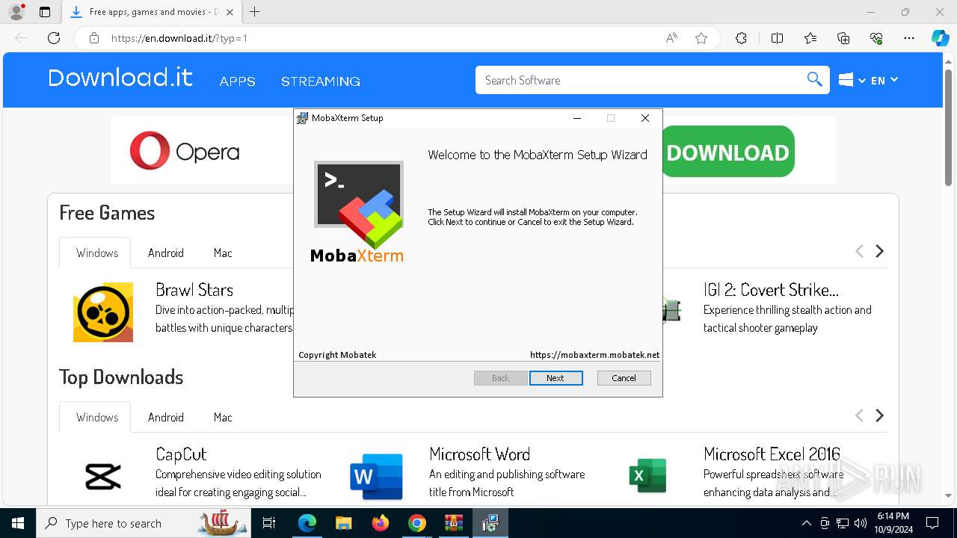The width and height of the screenshot is (957, 538).
Task: Select Mac tab under Free Games
Action: pos(223,253)
